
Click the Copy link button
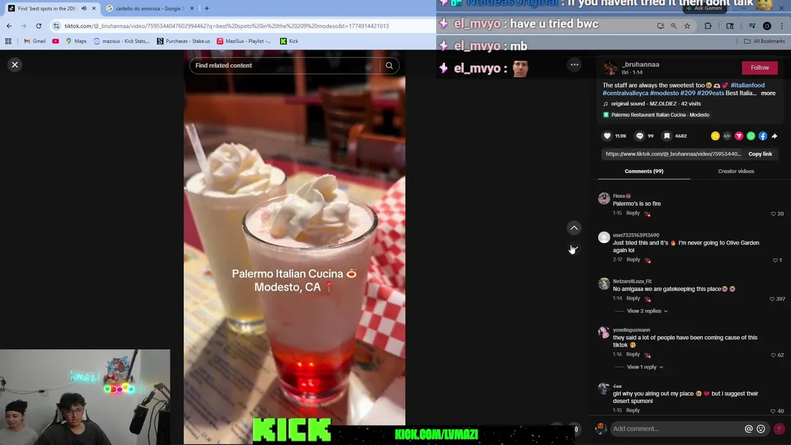[760, 154]
